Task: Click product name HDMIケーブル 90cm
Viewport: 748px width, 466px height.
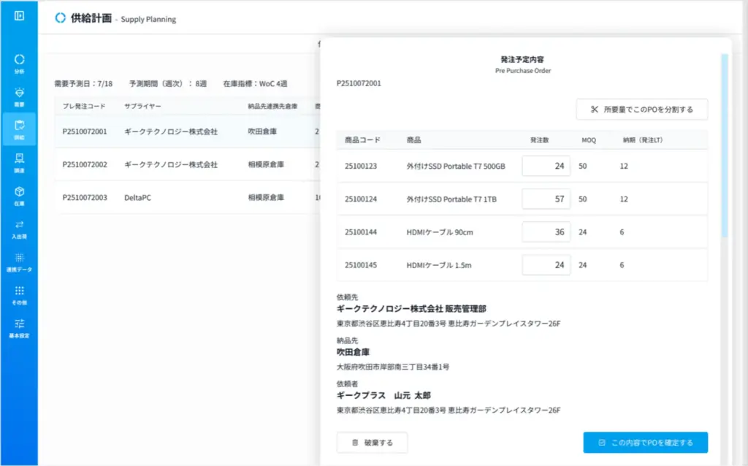Action: 440,232
